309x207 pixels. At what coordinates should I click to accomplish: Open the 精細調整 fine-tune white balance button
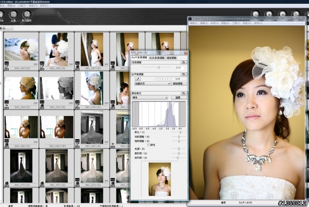(179, 84)
